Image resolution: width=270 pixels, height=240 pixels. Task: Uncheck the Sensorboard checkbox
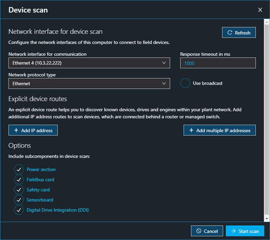[x=19, y=200]
